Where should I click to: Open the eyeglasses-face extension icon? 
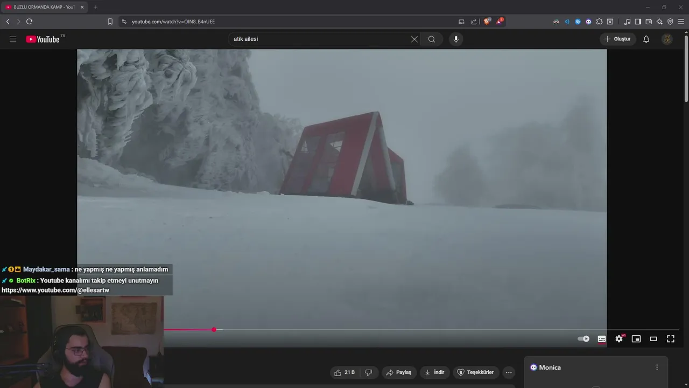coord(556,22)
